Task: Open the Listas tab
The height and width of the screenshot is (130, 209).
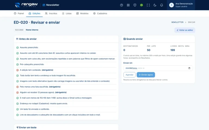Action: 67,13
